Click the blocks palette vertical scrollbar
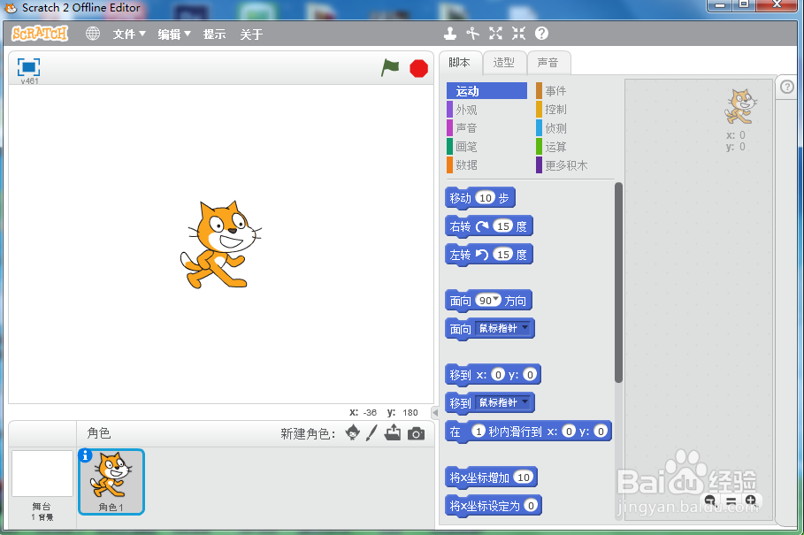 pyautogui.click(x=618, y=282)
